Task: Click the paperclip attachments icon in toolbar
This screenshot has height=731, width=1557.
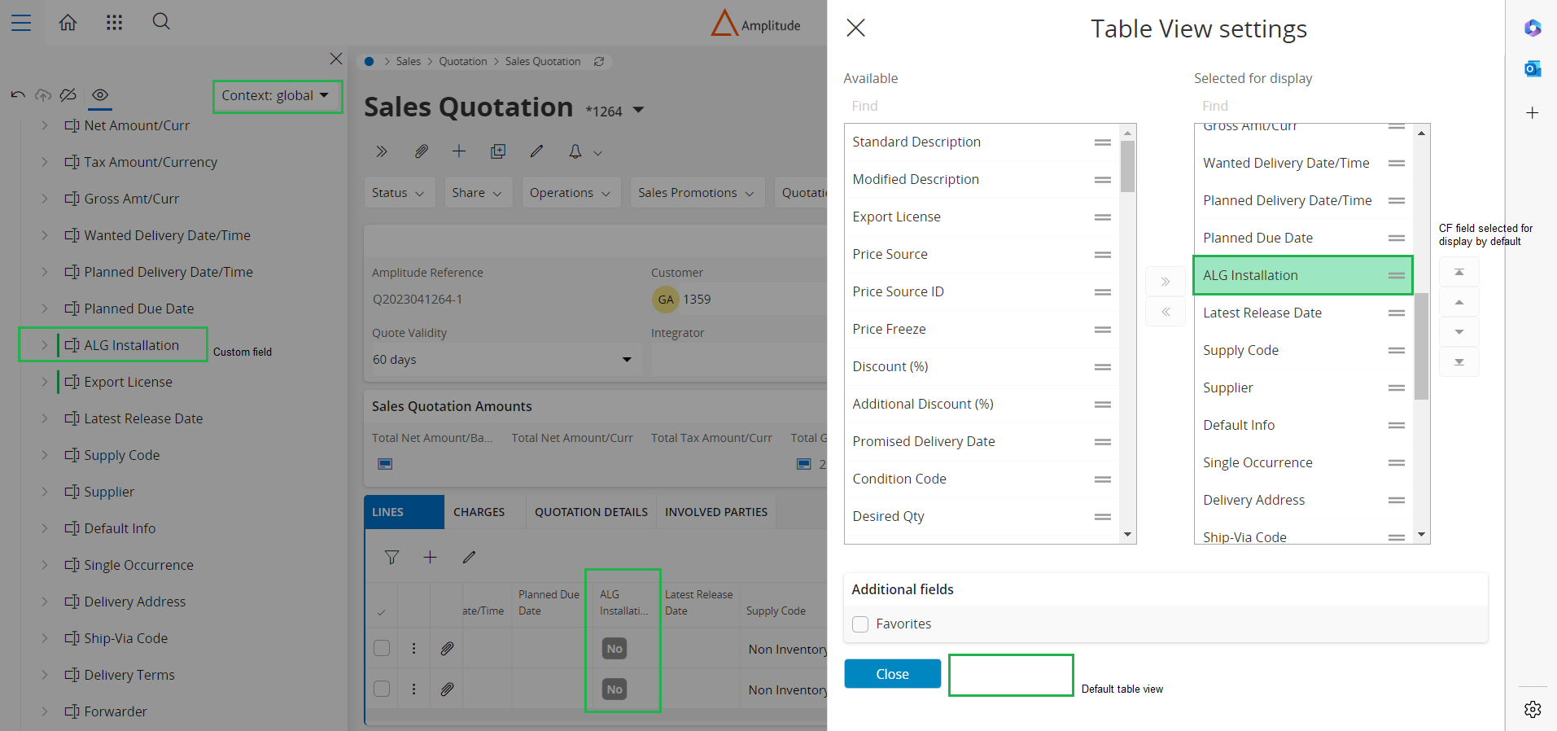Action: point(421,151)
